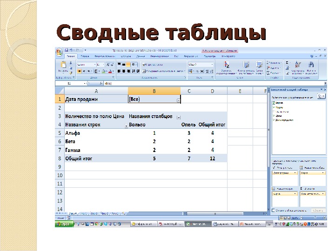The width and height of the screenshot is (335, 251).
Task: Click the Cut scissors icon
Action: tap(71, 63)
